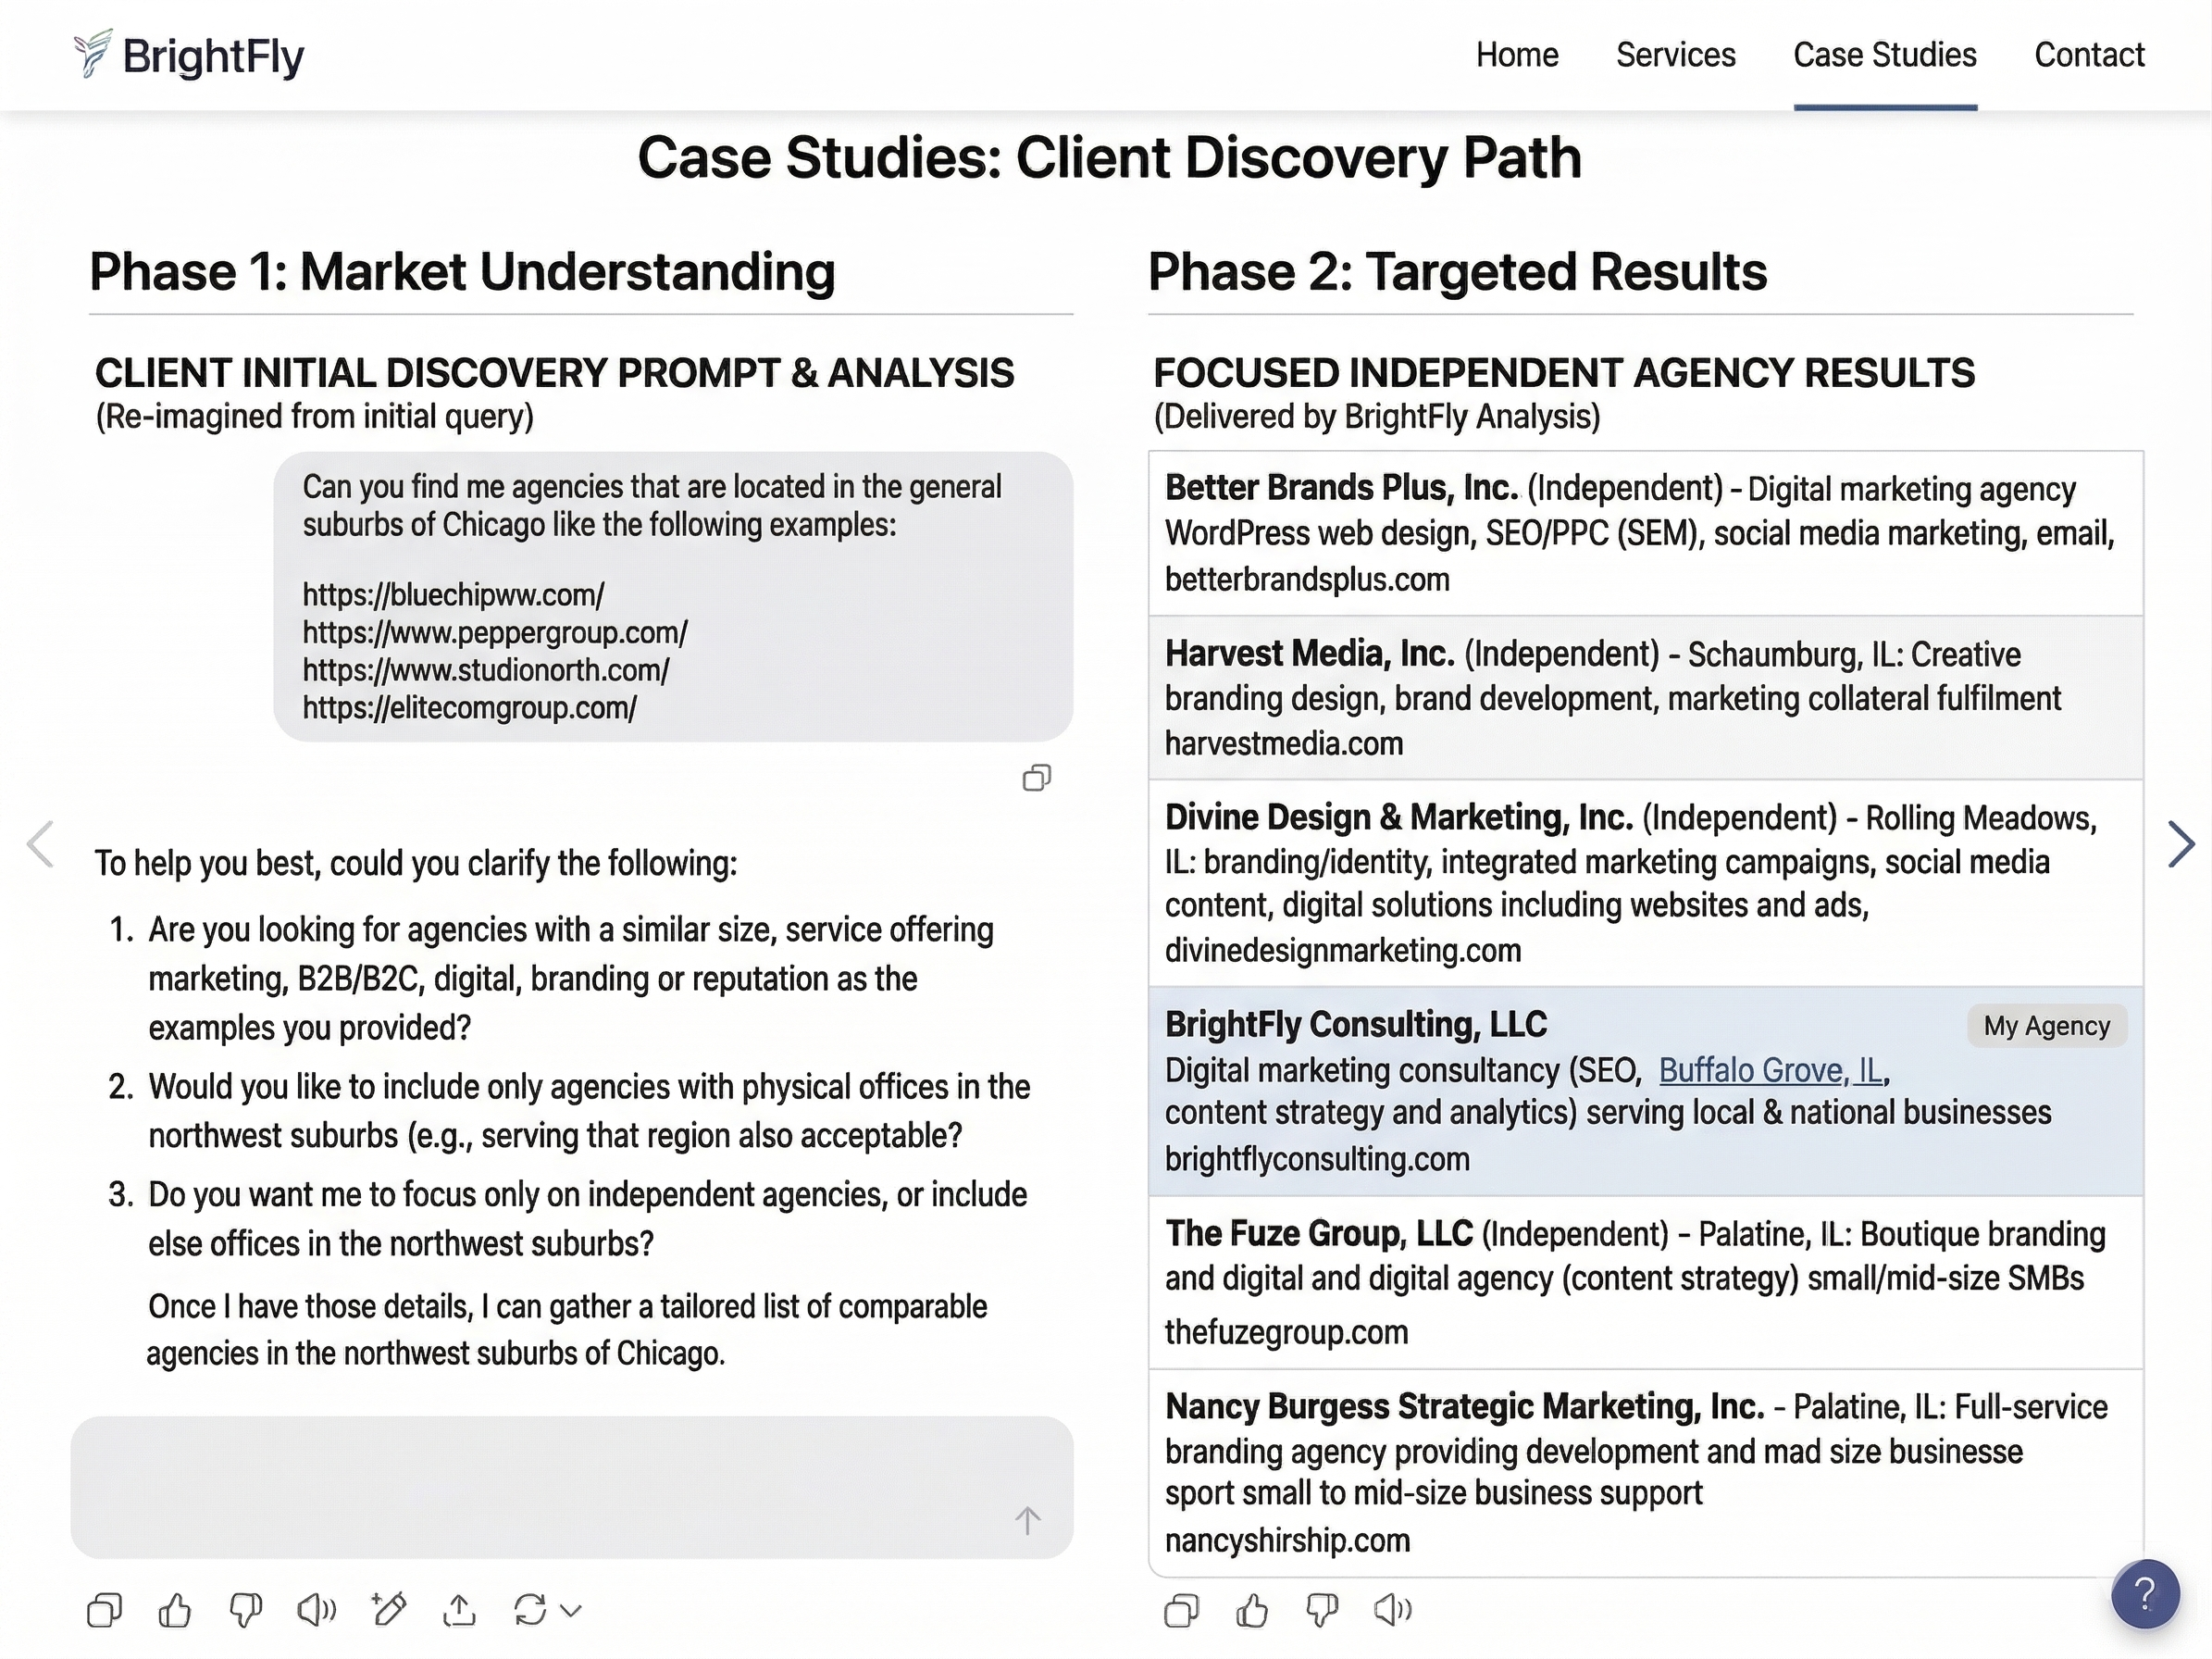
Task: Click the My Agency badge
Action: coord(2046,1026)
